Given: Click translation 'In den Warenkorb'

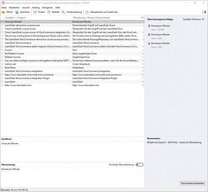Looking at the screenshot, I should click(81, 64).
